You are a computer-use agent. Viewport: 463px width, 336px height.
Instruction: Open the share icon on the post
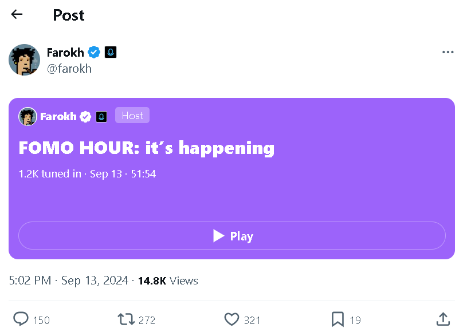[x=443, y=319]
